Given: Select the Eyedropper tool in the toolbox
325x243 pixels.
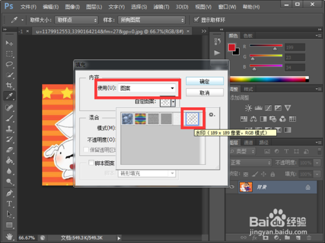Looking at the screenshot, I should coord(9,96).
